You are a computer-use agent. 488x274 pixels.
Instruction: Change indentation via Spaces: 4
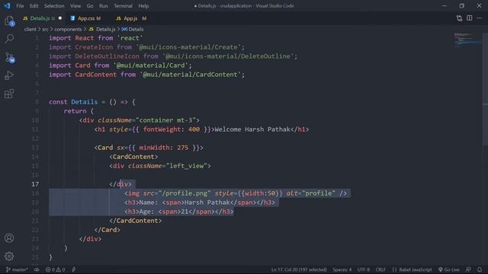tap(342, 269)
